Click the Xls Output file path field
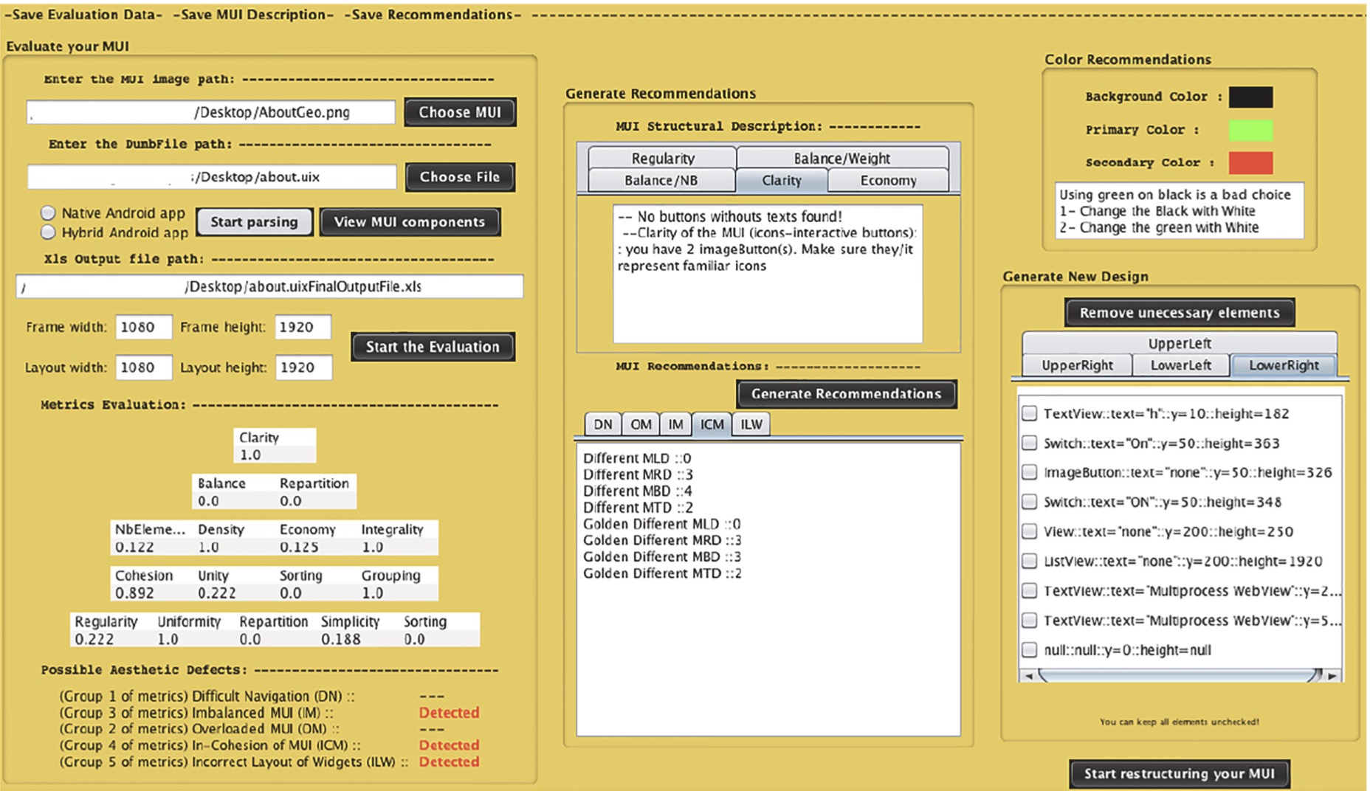Viewport: 1370px width, 791px height. (x=269, y=286)
